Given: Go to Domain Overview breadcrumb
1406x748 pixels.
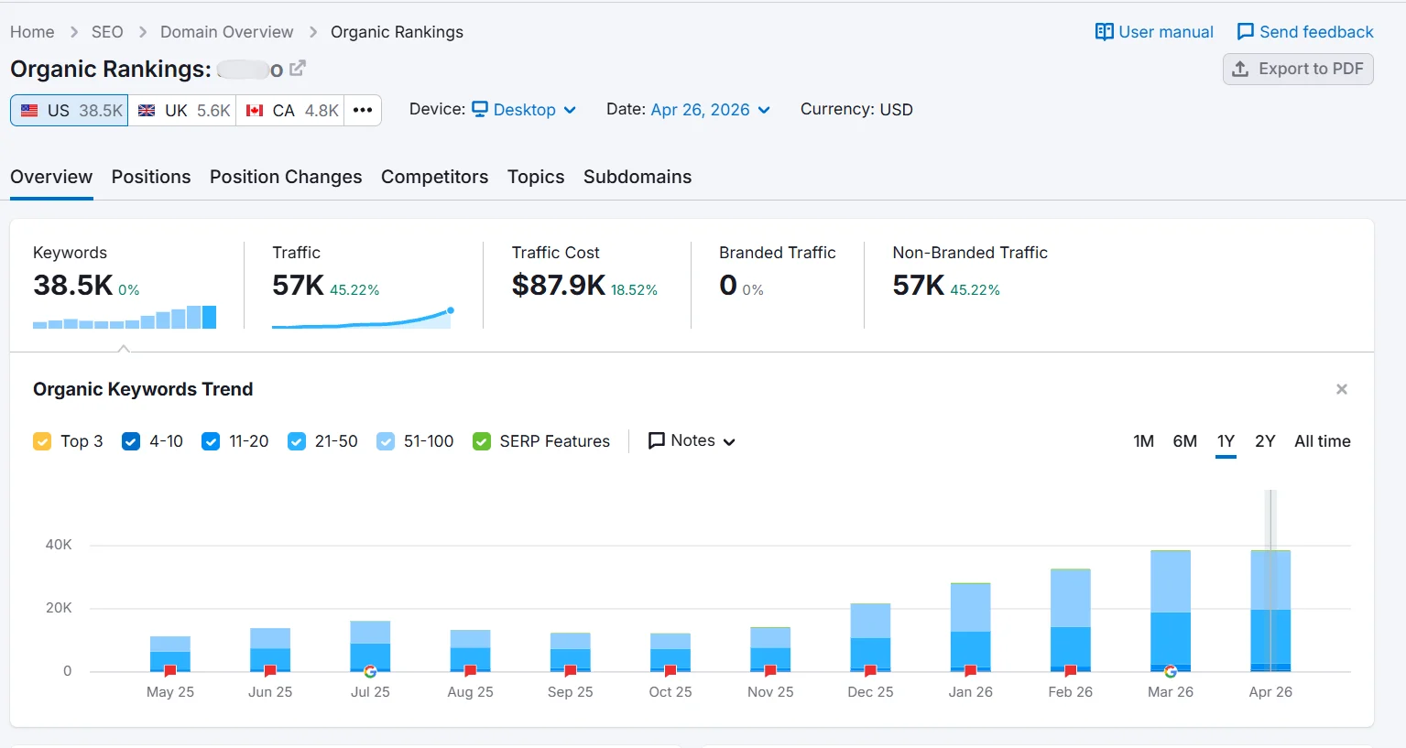Looking at the screenshot, I should coord(227,32).
